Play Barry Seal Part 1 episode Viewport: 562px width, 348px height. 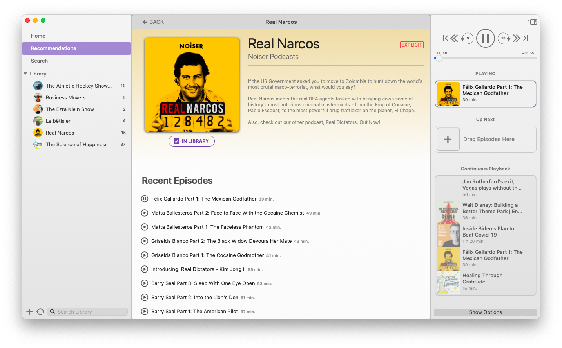tap(145, 311)
